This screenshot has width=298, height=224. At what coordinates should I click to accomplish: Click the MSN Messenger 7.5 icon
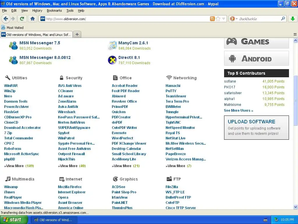coord(13,45)
